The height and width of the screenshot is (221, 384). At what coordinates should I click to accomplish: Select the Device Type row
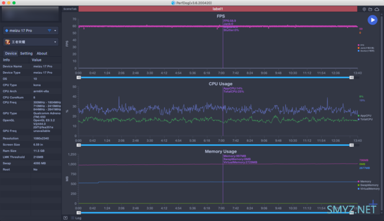tap(31, 73)
